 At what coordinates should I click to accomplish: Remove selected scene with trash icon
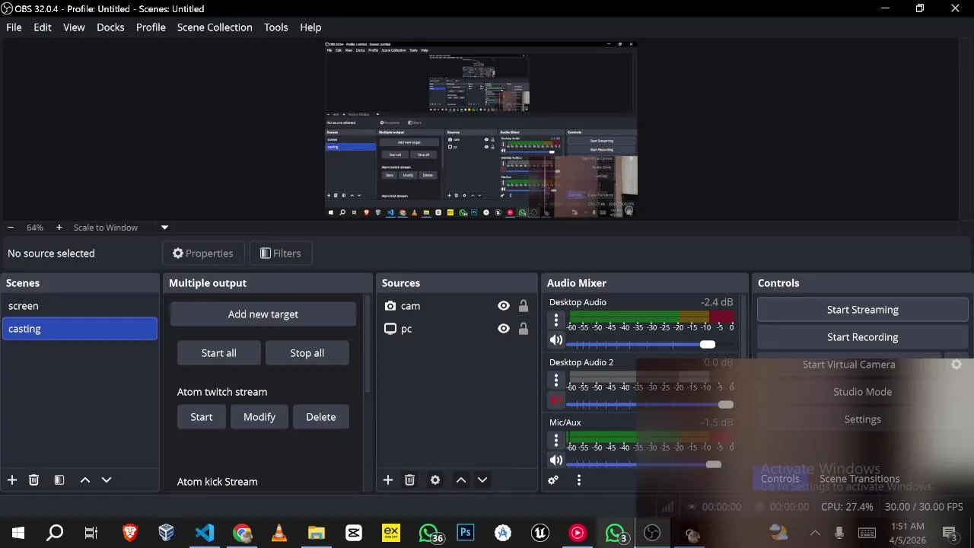[33, 480]
